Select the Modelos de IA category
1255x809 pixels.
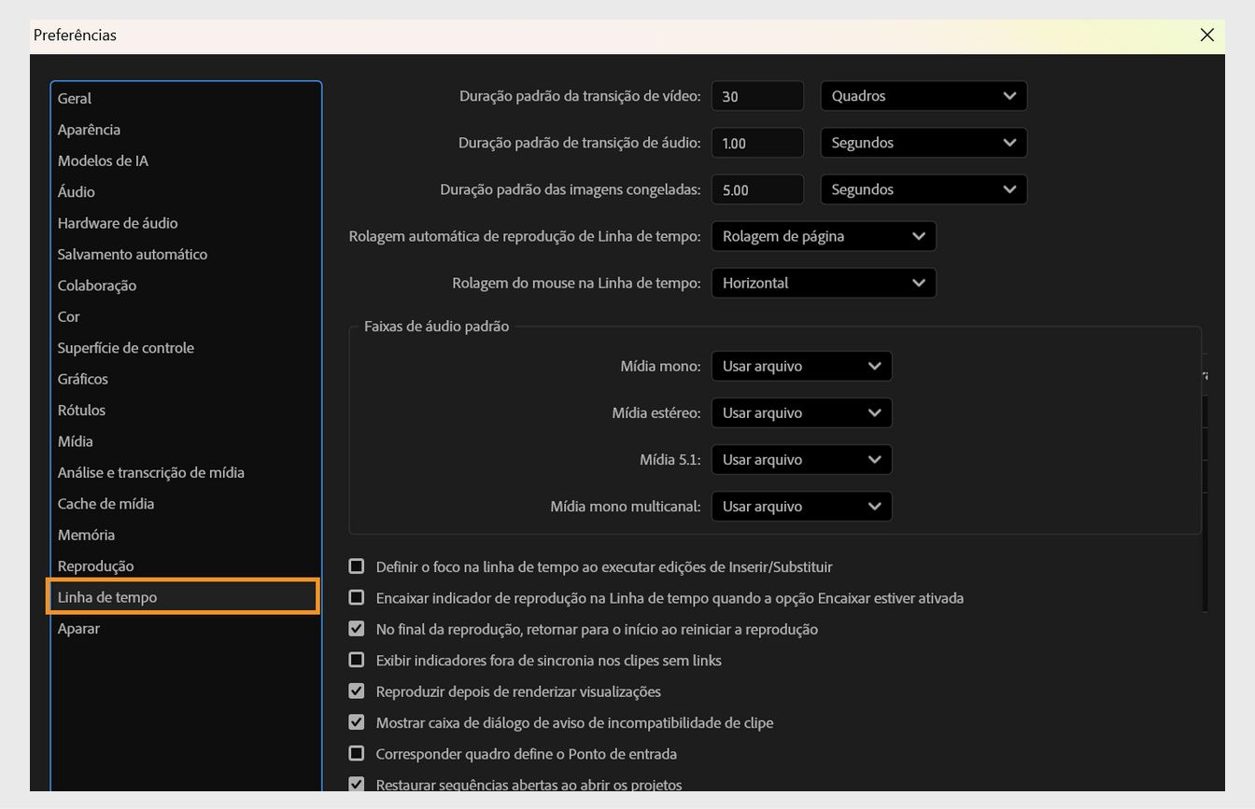point(103,160)
